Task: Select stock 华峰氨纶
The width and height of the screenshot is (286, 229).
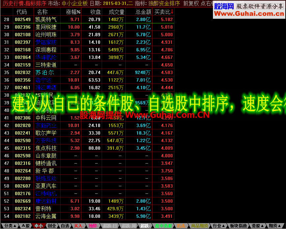Action: 46,57
